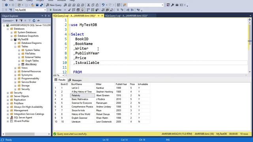The height and width of the screenshot is (142, 253).
Task: Click the Undo arrow icon
Action: tap(103, 5)
